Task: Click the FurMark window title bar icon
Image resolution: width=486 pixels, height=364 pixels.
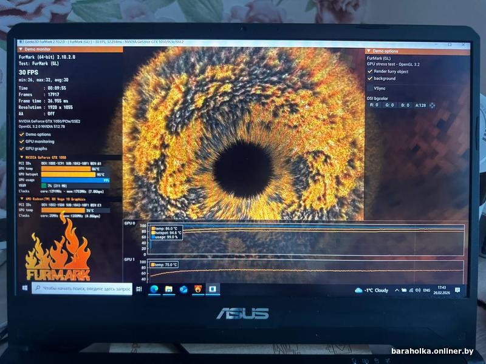Action: tap(21, 42)
